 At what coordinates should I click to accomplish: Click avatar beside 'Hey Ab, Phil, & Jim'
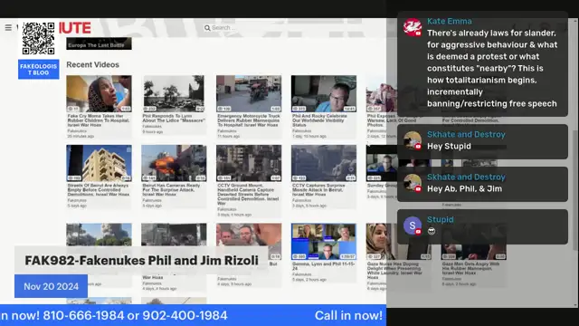pos(413,183)
